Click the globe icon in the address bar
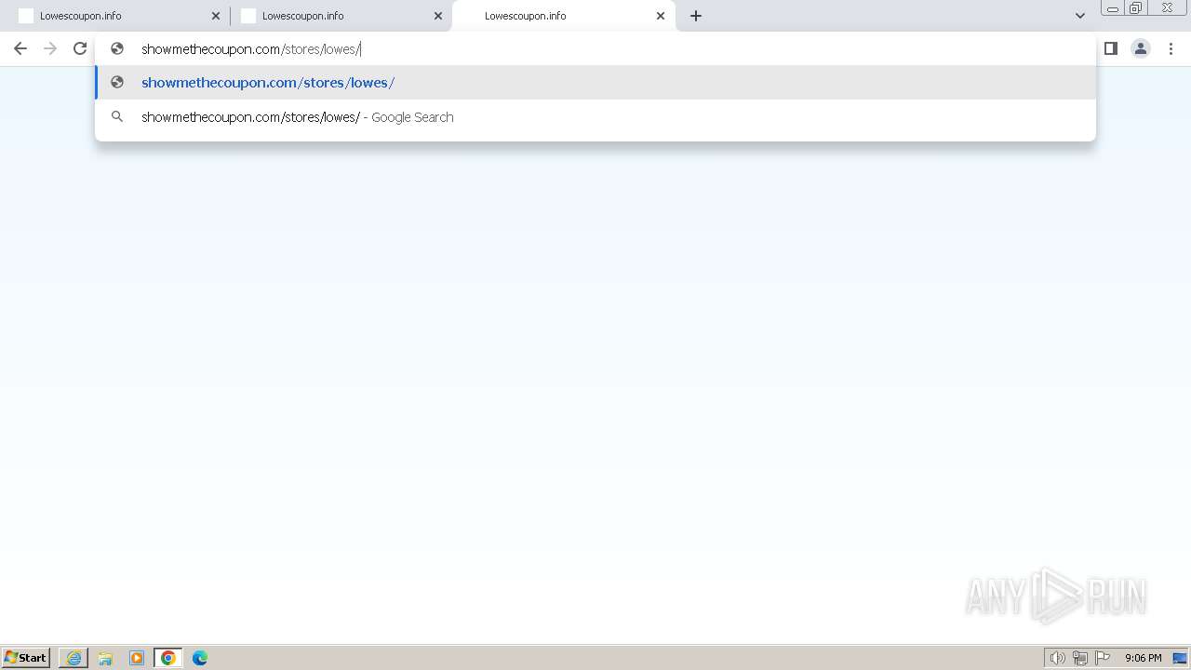Viewport: 1191px width, 670px height. coord(117,48)
